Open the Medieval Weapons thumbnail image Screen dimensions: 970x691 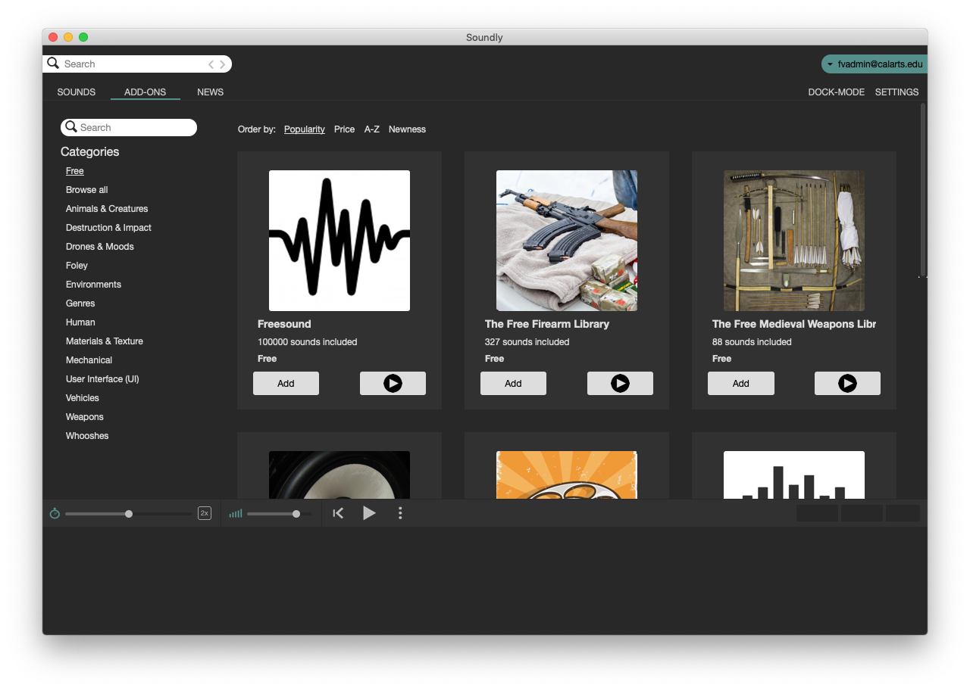point(794,241)
